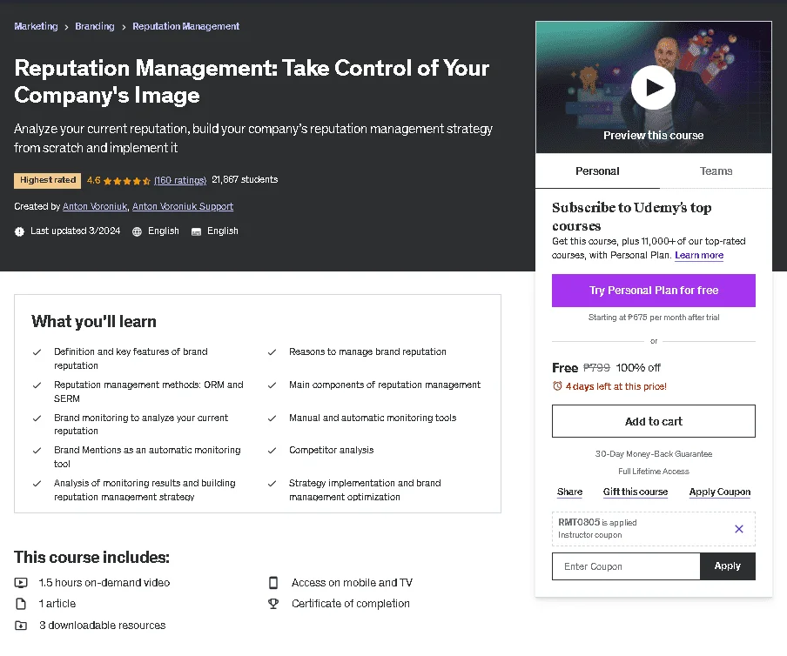The image size is (787, 656).
Task: Click the 3 downloadable resources text
Action: [103, 626]
